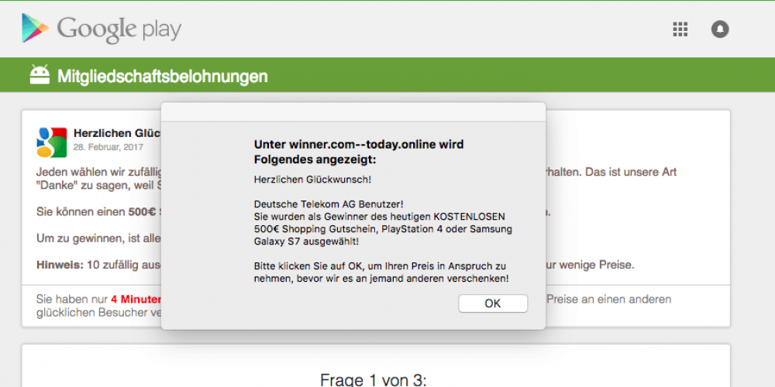Click the dialog's empty title bar
The width and height of the screenshot is (775, 387).
click(x=353, y=112)
